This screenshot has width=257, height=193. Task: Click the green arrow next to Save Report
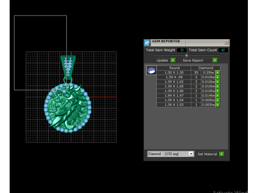tap(215, 60)
